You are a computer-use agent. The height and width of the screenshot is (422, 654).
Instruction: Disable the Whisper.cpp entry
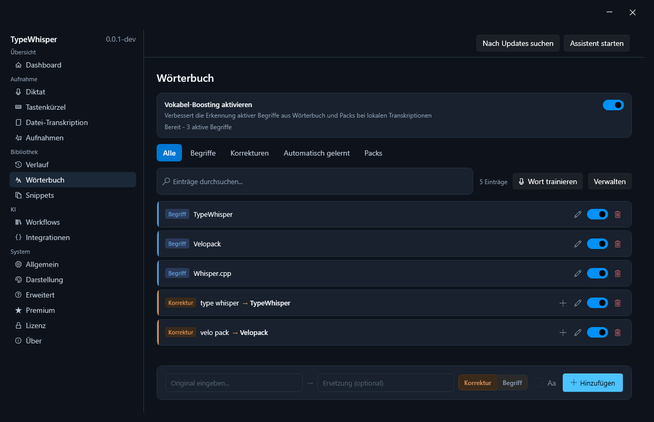coord(598,273)
